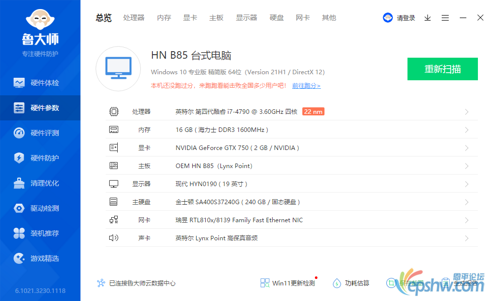Switch to the 网卡 tab
This screenshot has width=493, height=301.
coord(303,18)
